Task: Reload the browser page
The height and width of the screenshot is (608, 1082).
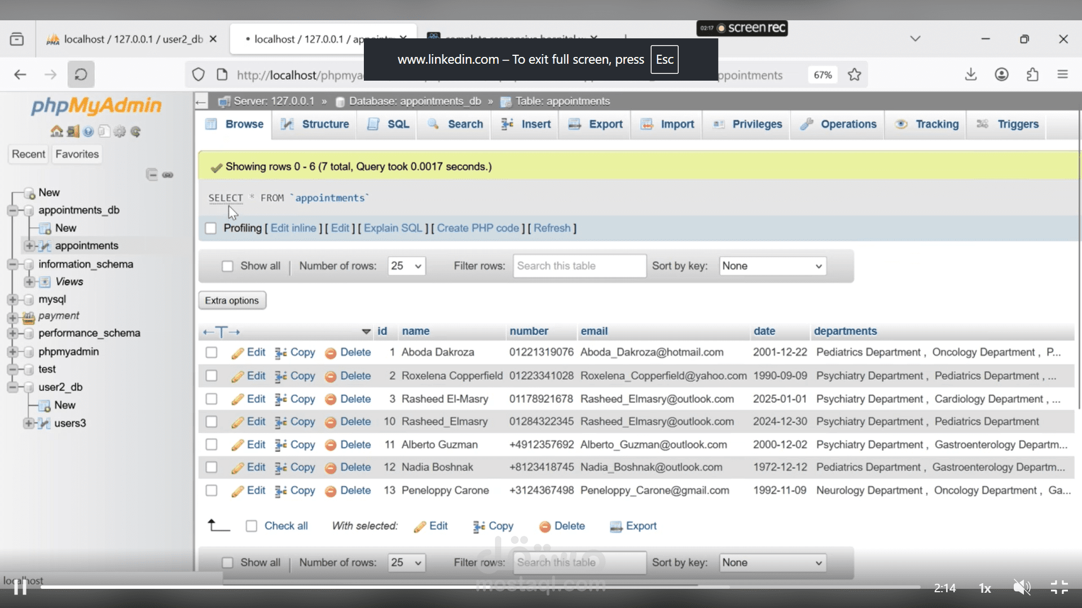Action: coord(81,74)
